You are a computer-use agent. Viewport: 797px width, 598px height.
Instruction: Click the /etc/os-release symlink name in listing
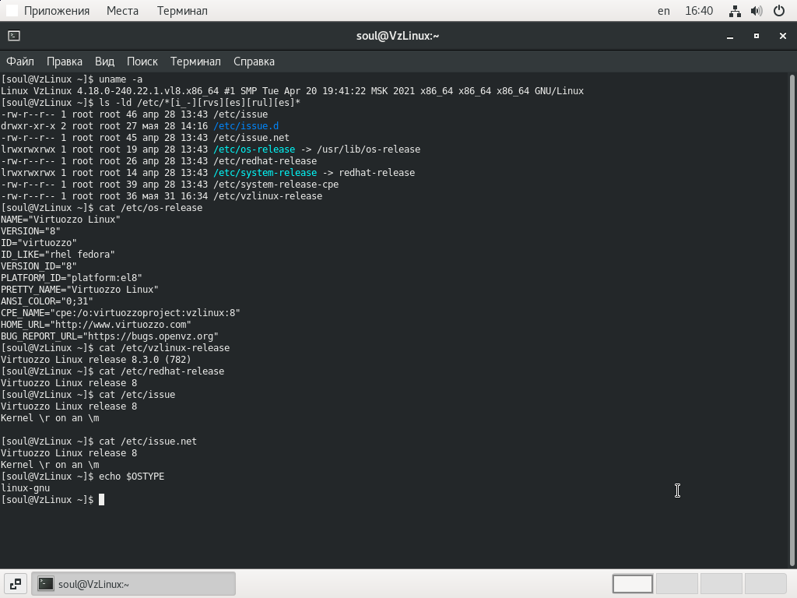click(255, 149)
